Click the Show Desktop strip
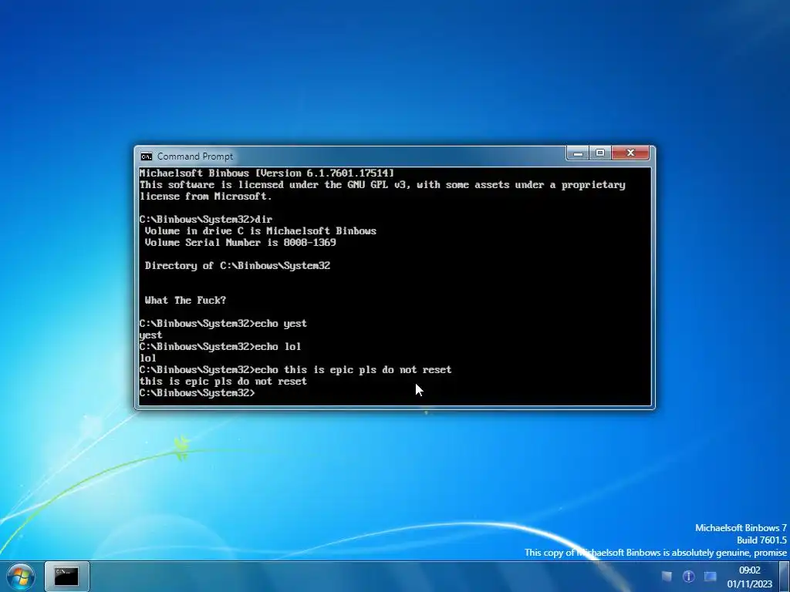Screen dimensions: 790x592 785,577
